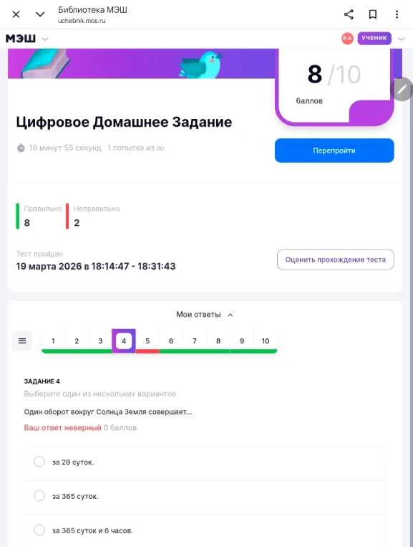Click the 8/10 баллов score card
The image size is (413, 547).
point(334,87)
